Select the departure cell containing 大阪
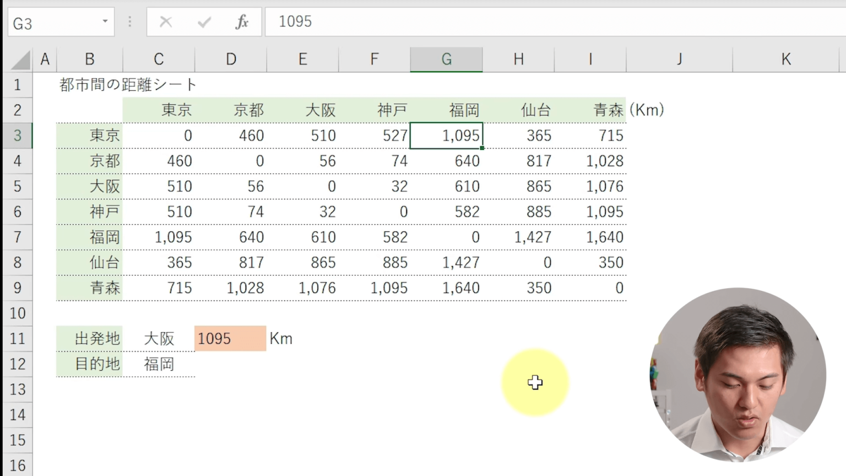 click(x=159, y=338)
